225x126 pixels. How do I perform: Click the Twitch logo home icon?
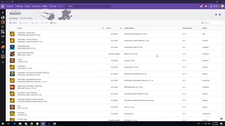tap(3, 6)
